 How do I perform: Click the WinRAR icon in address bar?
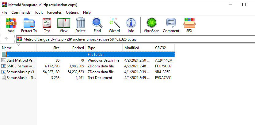tap(20, 39)
